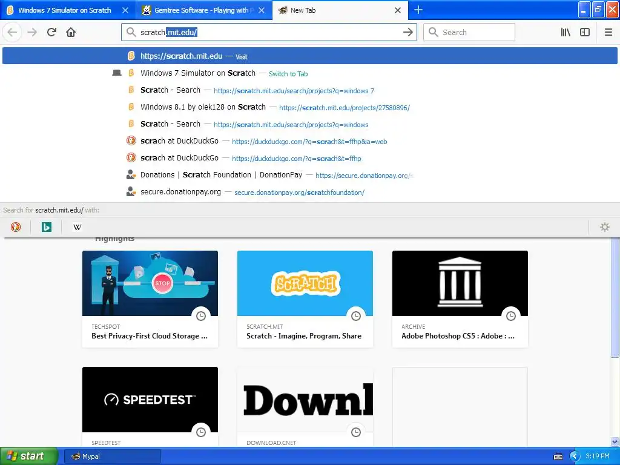Image resolution: width=620 pixels, height=465 pixels.
Task: Click magnifier icon in address bar
Action: coord(131,32)
